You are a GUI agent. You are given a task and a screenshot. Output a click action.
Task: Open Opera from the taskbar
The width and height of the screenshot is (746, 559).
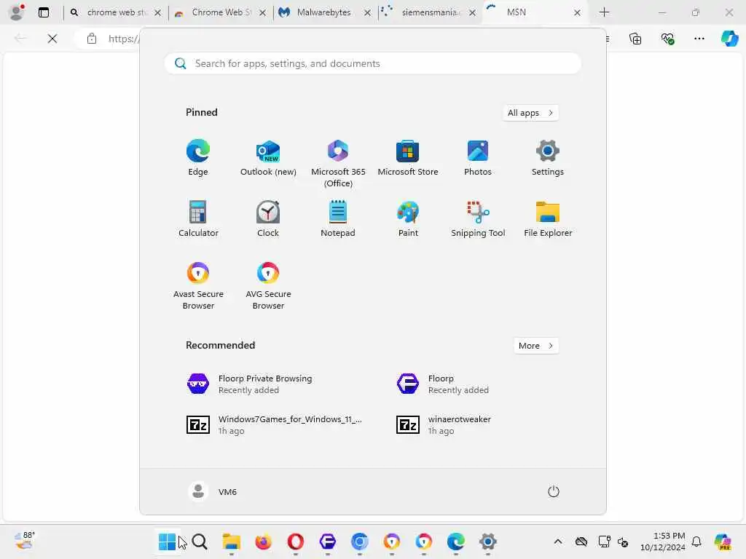click(x=296, y=542)
